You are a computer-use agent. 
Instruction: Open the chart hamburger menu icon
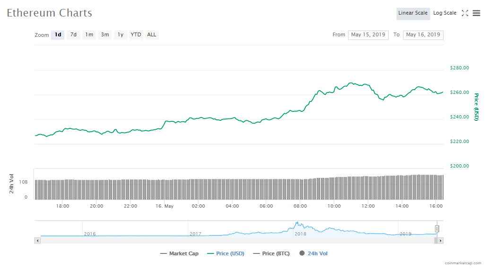pyautogui.click(x=476, y=13)
